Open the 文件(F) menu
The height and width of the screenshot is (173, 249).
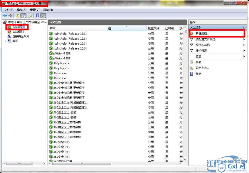coord(9,10)
